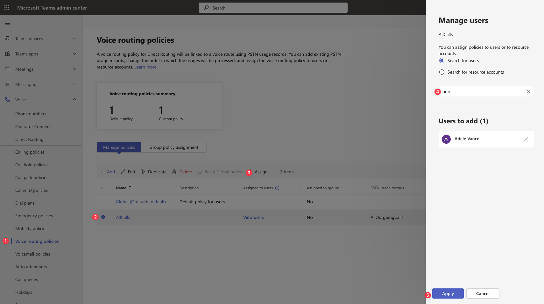Click the Description column header
The width and height of the screenshot is (544, 304).
(x=189, y=188)
